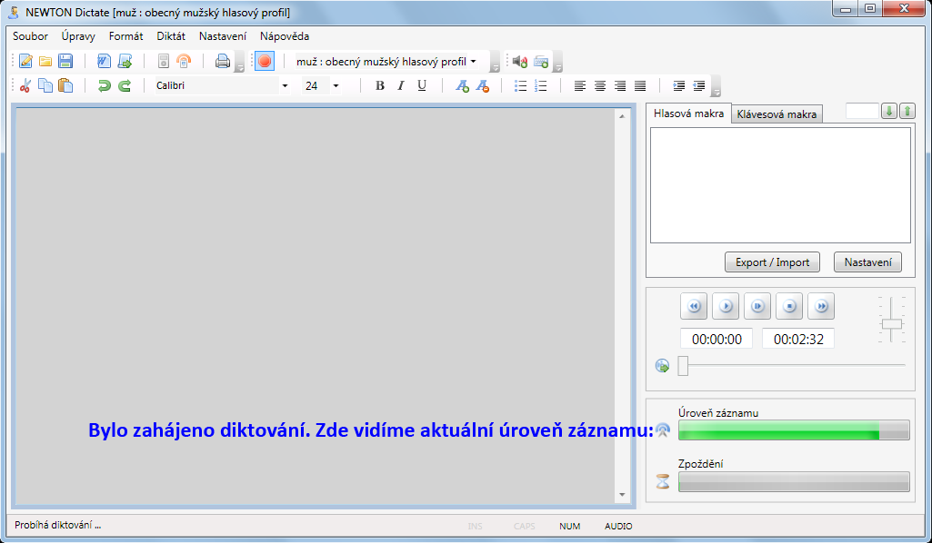
Task: Justify the text alignment
Action: point(640,86)
